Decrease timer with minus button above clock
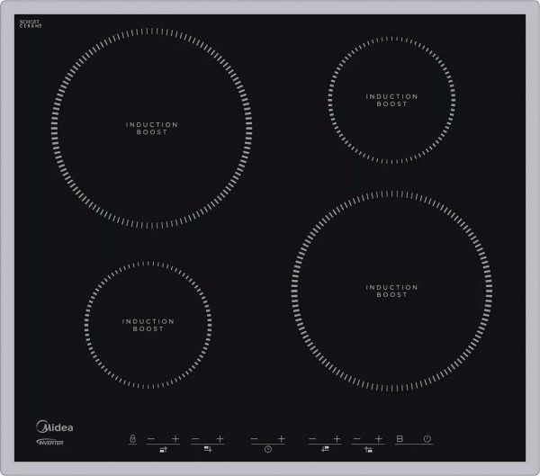The image size is (540, 476). coord(254,438)
